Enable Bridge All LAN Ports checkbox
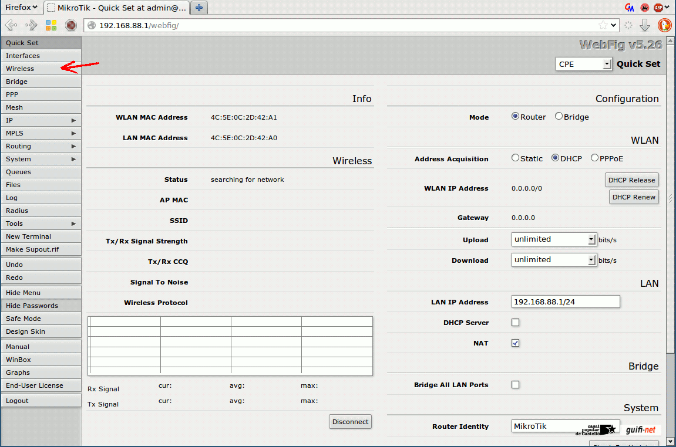The width and height of the screenshot is (676, 447). (x=515, y=385)
